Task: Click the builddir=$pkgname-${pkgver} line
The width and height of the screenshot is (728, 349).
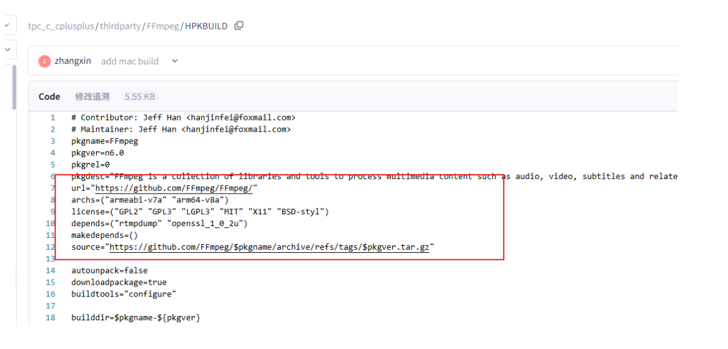Action: click(135, 318)
